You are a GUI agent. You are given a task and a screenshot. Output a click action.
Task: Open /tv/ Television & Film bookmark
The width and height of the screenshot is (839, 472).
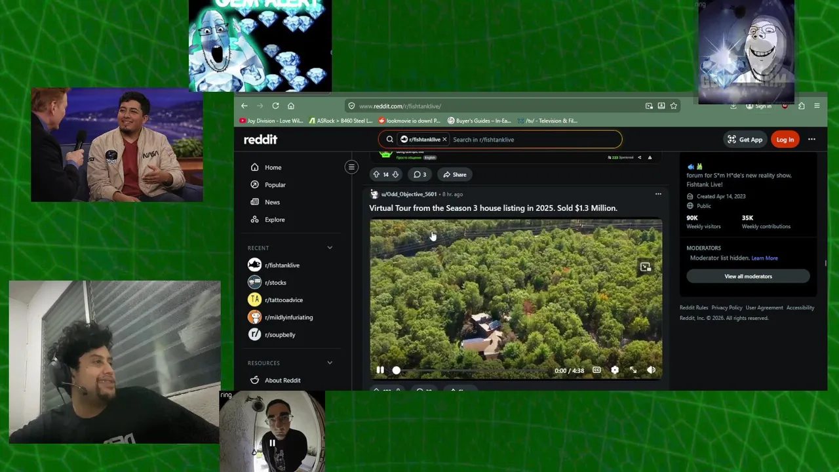[x=547, y=121]
